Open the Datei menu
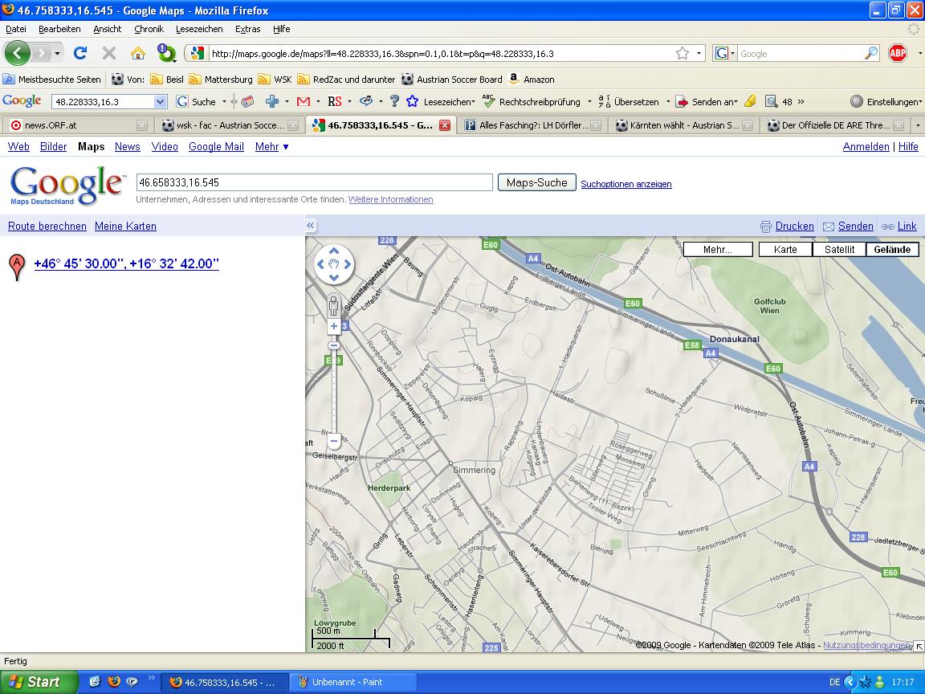Screen dimensions: 925x694 pyautogui.click(x=16, y=29)
